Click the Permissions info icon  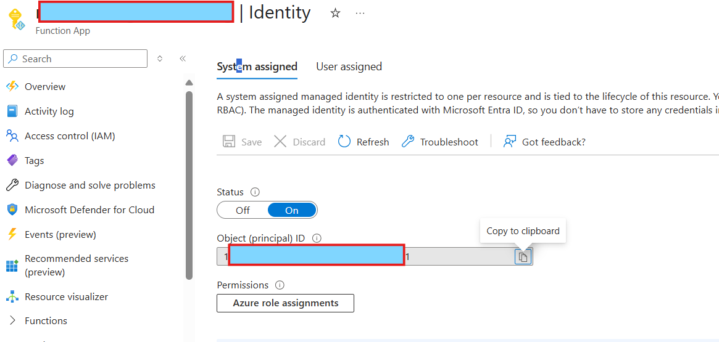(x=280, y=285)
